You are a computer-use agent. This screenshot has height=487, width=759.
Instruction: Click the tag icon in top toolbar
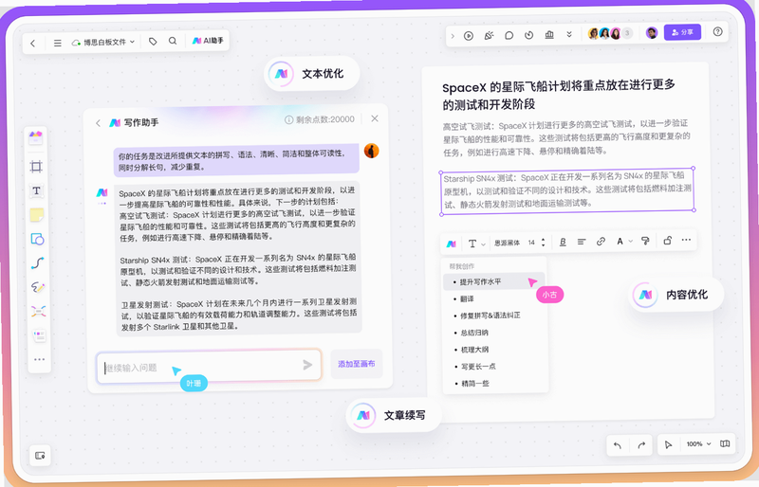[153, 42]
